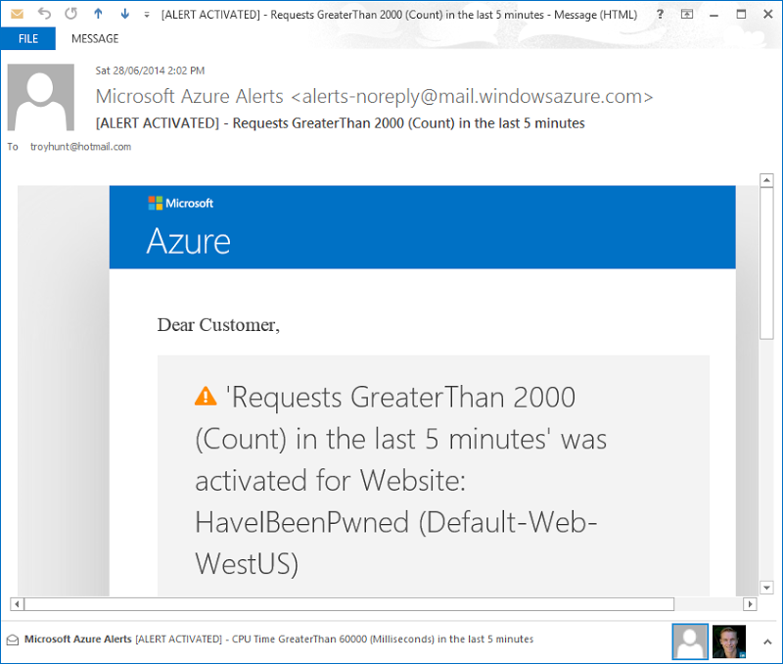Click the Undo icon in Quick Access Toolbar
Viewport: 783px width, 664px height.
coord(43,14)
